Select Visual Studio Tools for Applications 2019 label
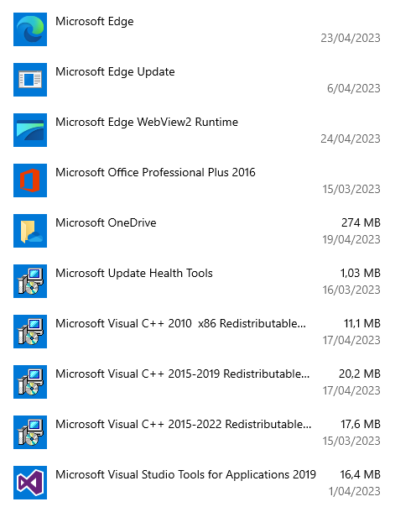Screen dimensions: 416x507 185,474
